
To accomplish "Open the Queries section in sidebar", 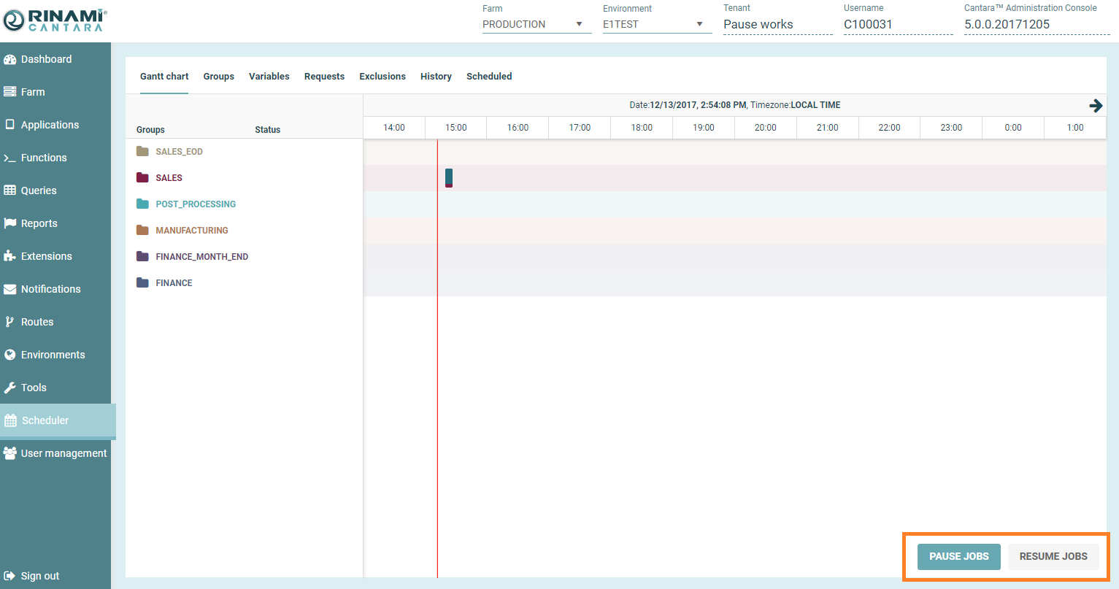I will pyautogui.click(x=39, y=190).
